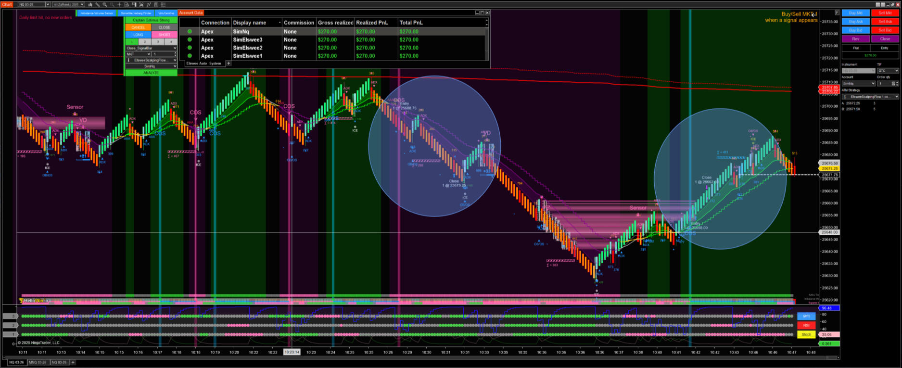Expand the TIF dropdown showing GTC
Viewport: 902px width, 368px height.
coord(887,71)
